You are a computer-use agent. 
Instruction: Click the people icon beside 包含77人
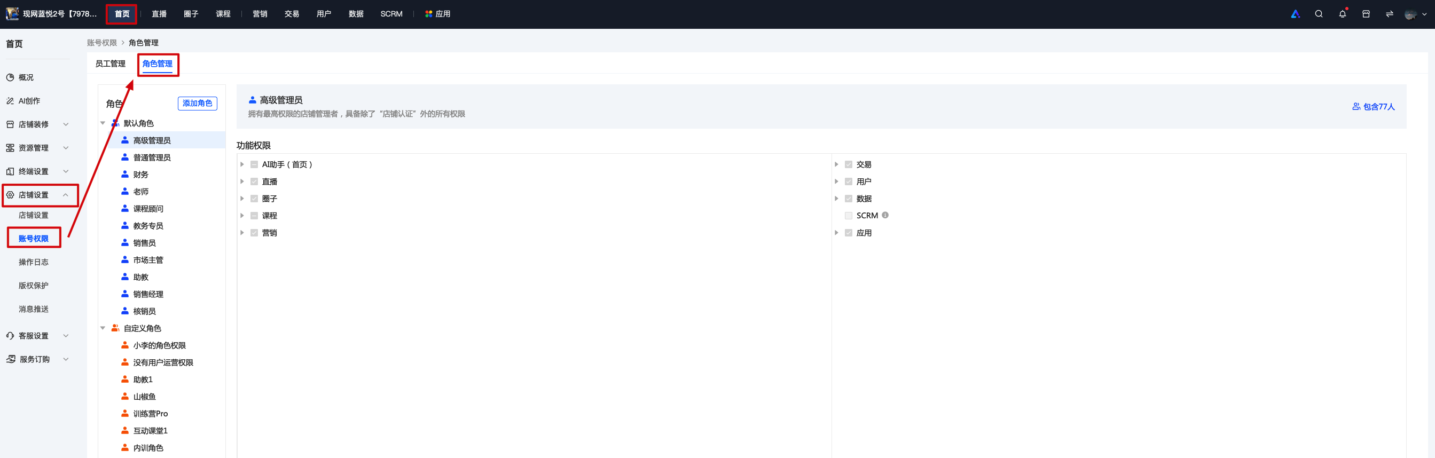pos(1356,106)
